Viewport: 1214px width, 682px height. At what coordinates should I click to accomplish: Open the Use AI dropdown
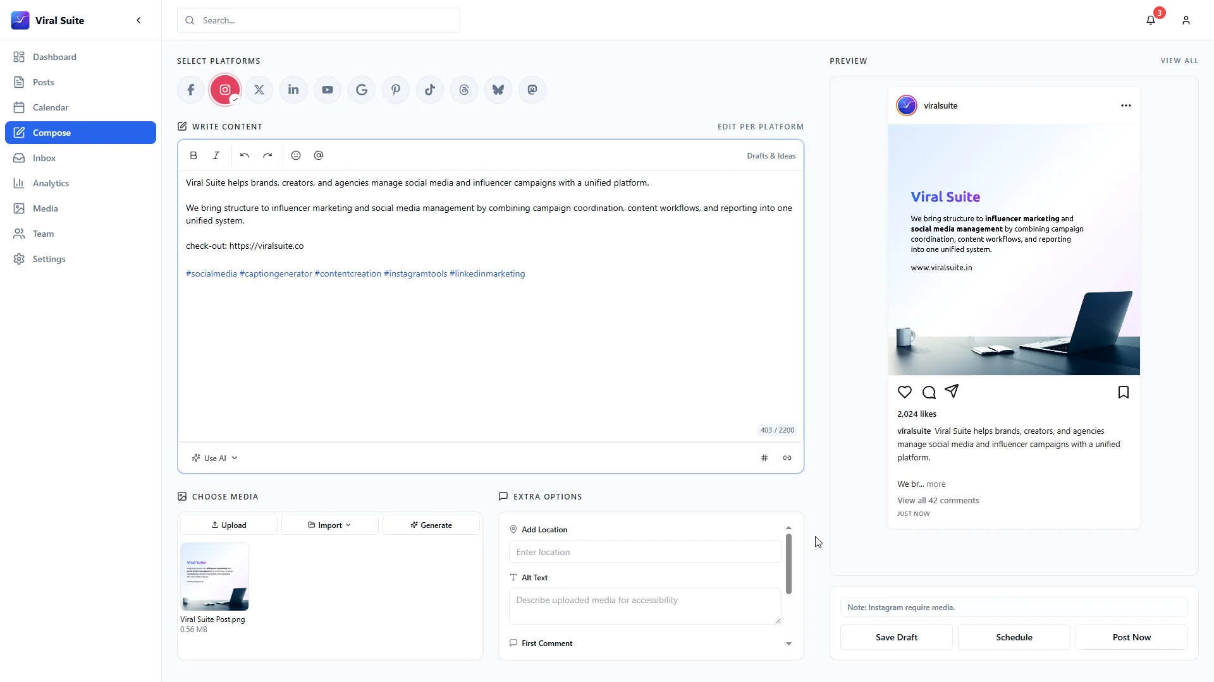click(x=214, y=458)
